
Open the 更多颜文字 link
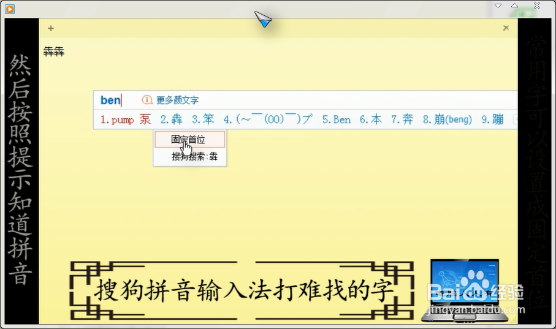click(177, 100)
